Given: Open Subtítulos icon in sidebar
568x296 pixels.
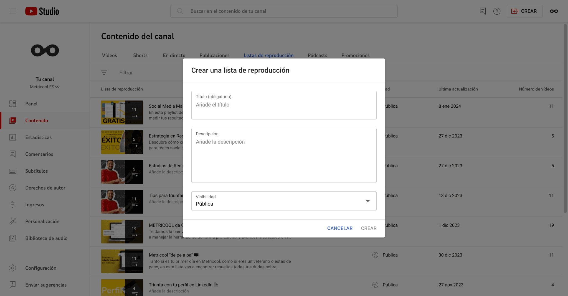Looking at the screenshot, I should click(13, 171).
